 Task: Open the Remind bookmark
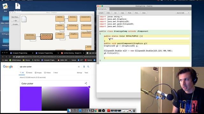click(x=89, y=60)
